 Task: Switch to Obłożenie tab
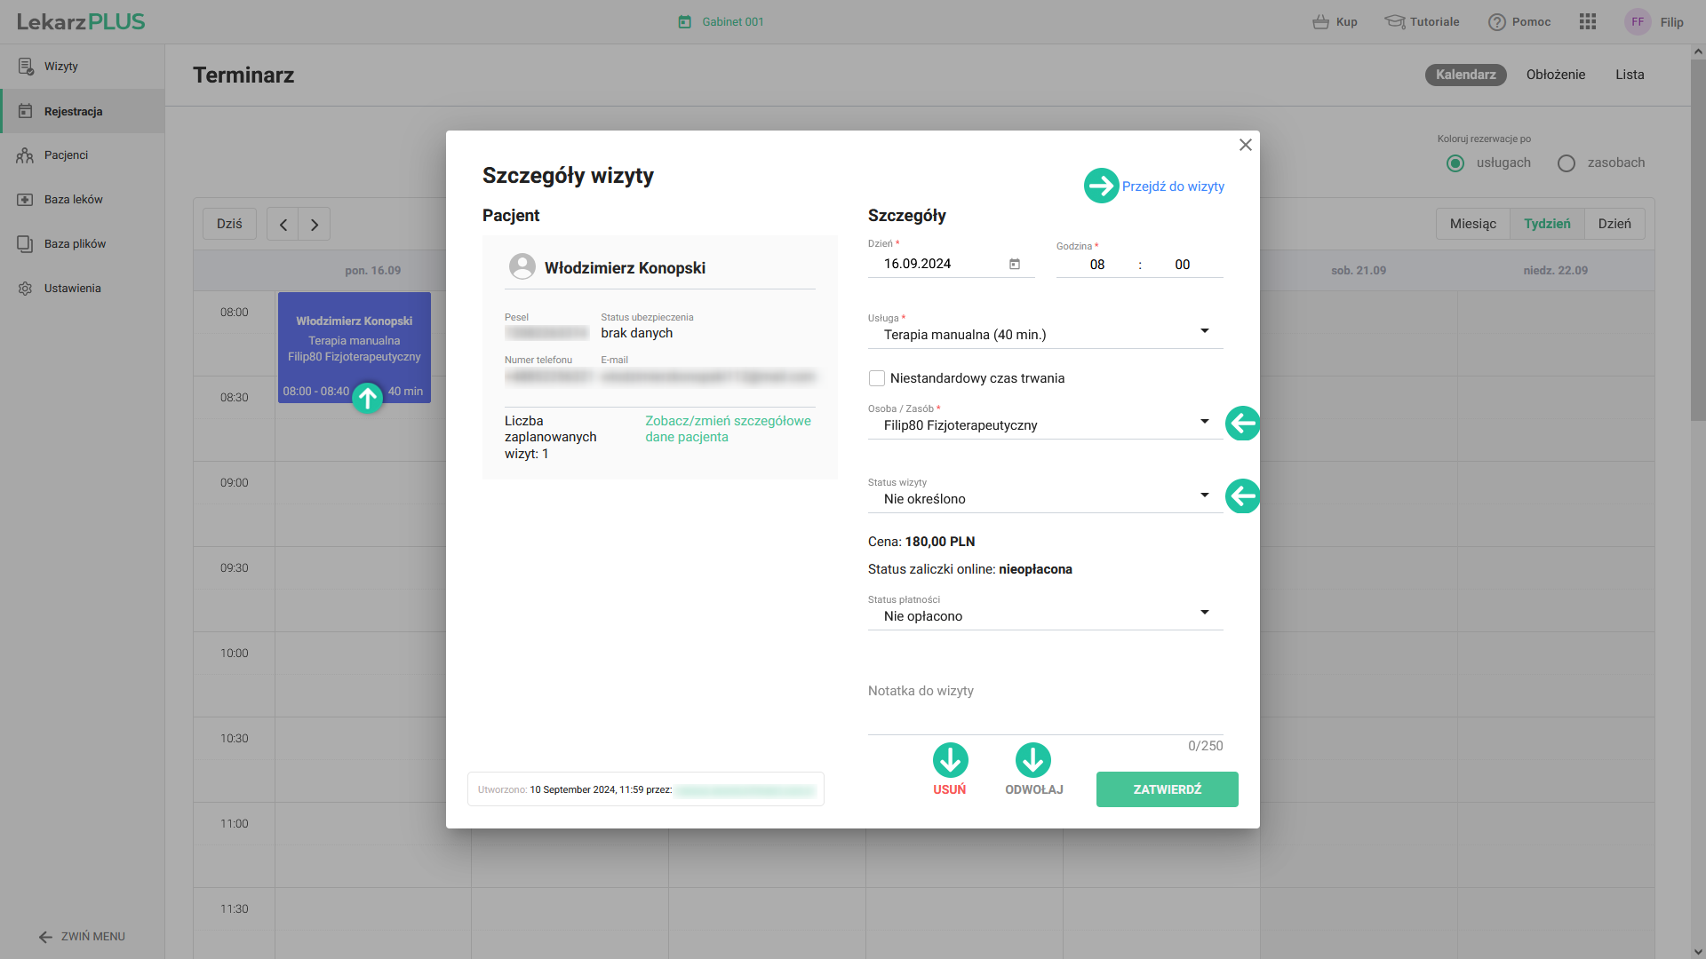coord(1555,75)
